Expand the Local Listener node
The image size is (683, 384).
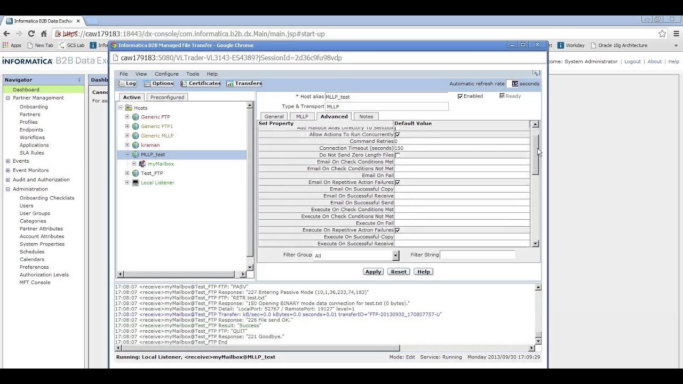point(127,182)
